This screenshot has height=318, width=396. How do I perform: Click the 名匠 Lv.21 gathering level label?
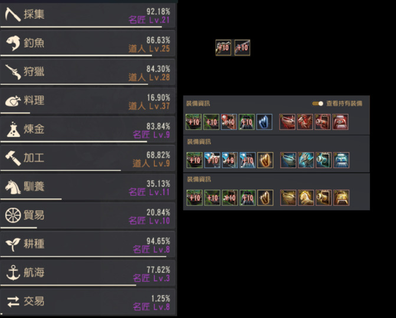click(149, 20)
